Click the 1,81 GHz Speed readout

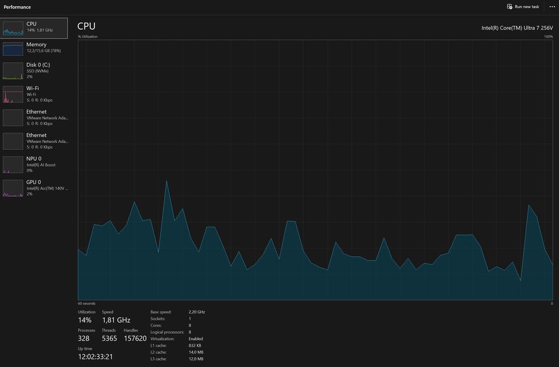coord(116,320)
